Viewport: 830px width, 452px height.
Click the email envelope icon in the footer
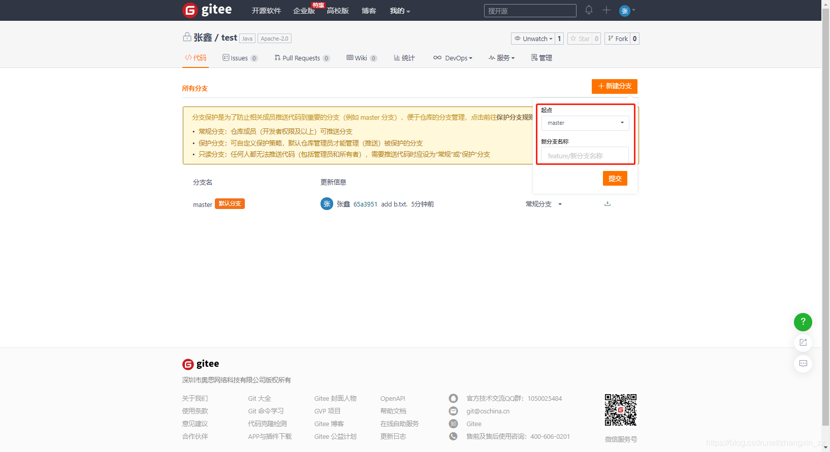454,411
